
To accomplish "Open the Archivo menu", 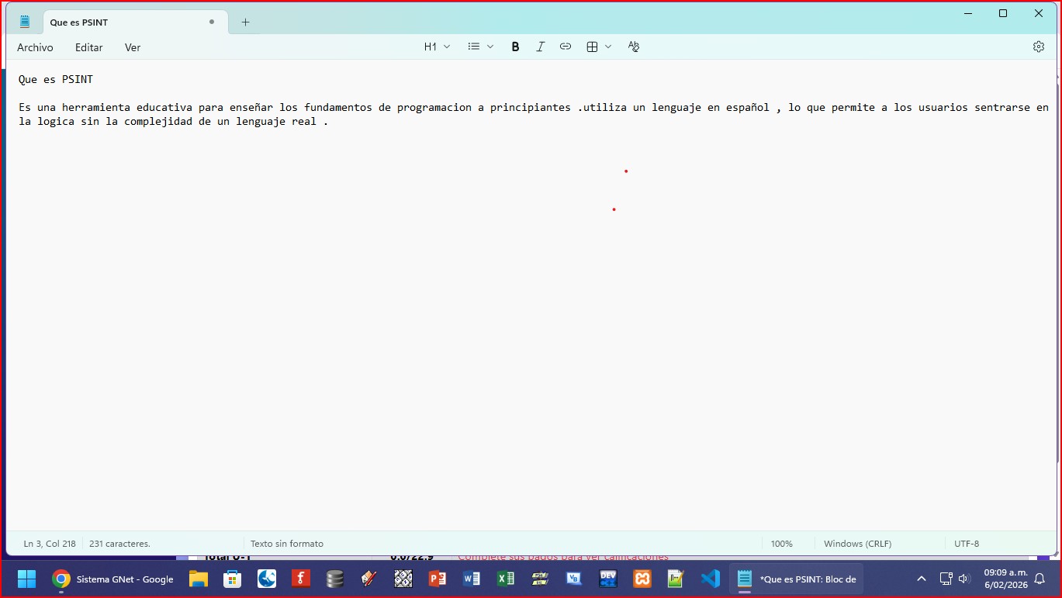I will pos(35,47).
